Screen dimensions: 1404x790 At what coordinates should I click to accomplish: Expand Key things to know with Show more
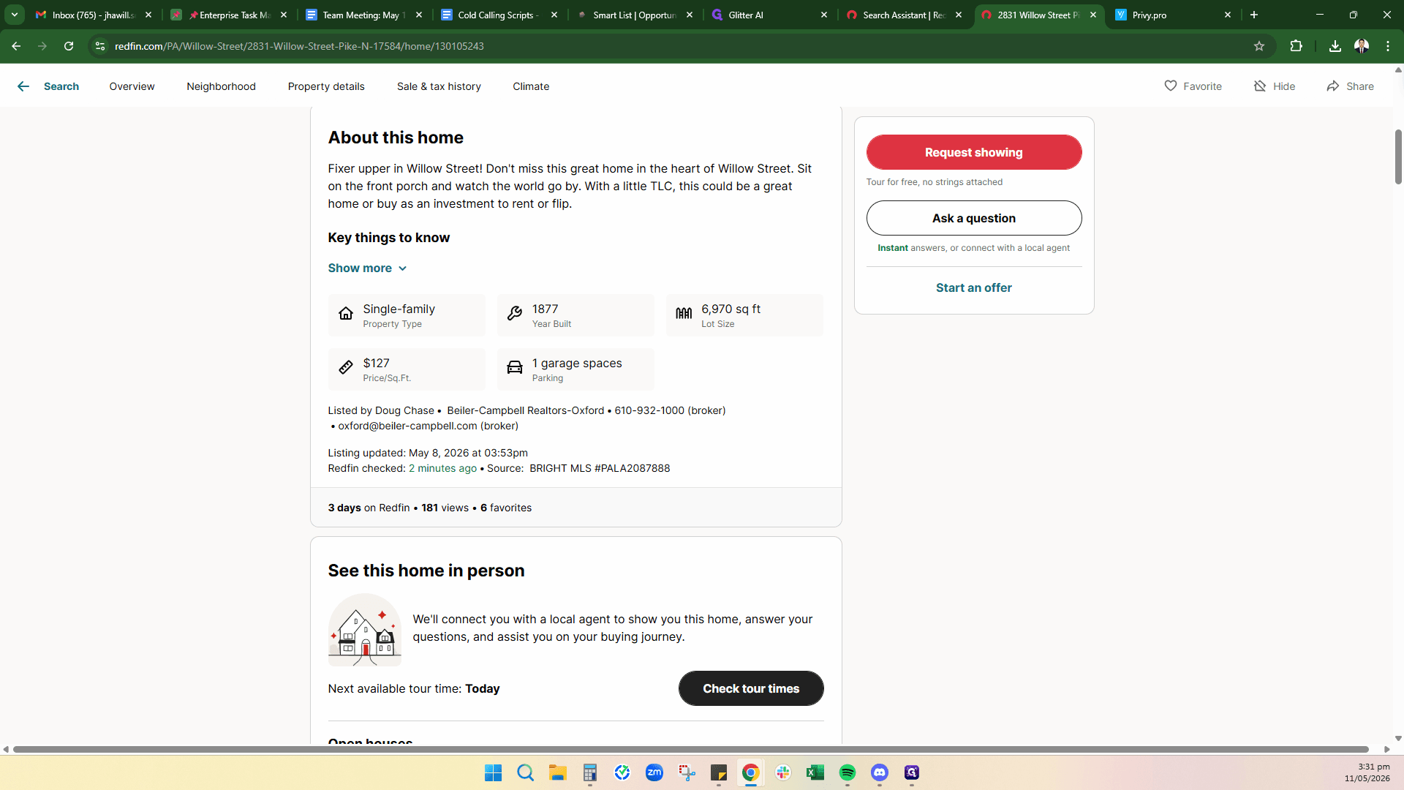point(367,268)
